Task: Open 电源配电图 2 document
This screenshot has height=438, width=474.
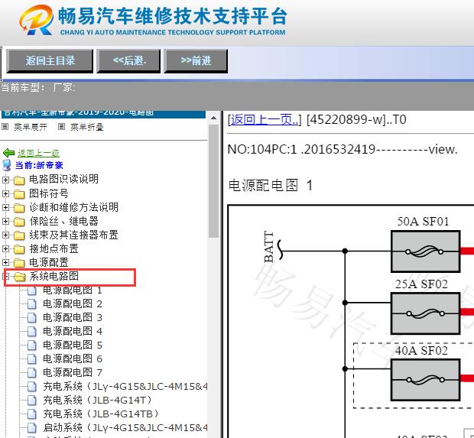Action: pyautogui.click(x=73, y=303)
